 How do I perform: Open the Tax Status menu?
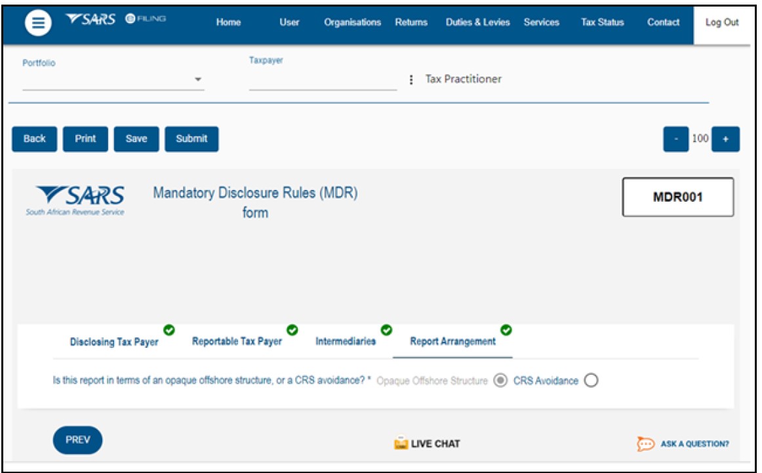602,22
